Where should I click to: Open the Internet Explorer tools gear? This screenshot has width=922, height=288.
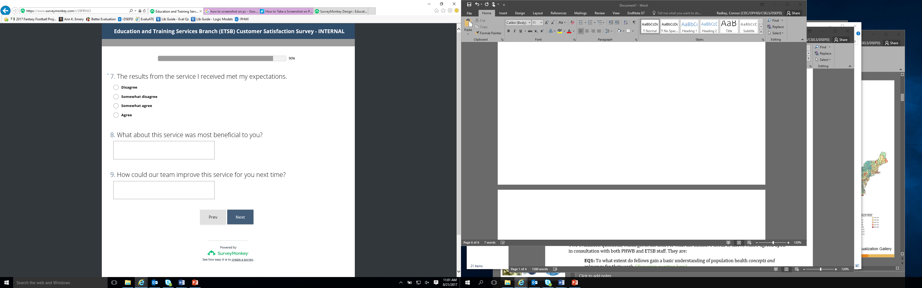pyautogui.click(x=450, y=11)
